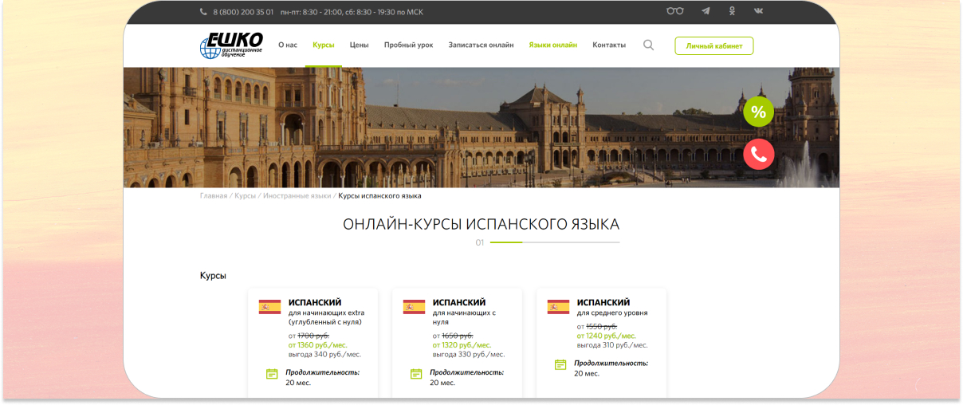This screenshot has width=963, height=405.
Task: Click the green percent discount button
Action: pos(758,112)
